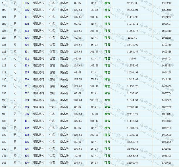
Task: Select room 601 link
Action: pyautogui.click(x=27, y=52)
